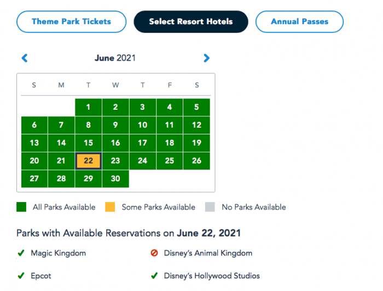Viewport: 383px width, 291px height.
Task: Select the Select Resort Hotels tab
Action: [191, 22]
